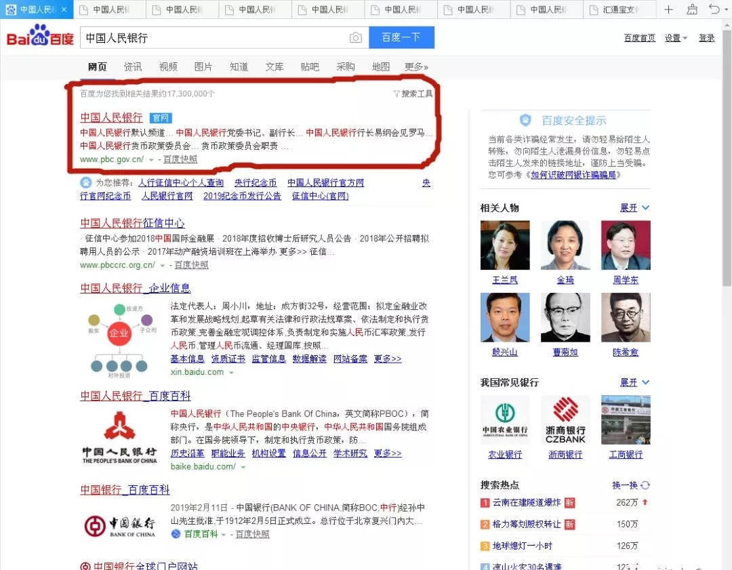Screen dimensions: 732x570
Task: Click 机构设置 sublink
Action: (269, 453)
